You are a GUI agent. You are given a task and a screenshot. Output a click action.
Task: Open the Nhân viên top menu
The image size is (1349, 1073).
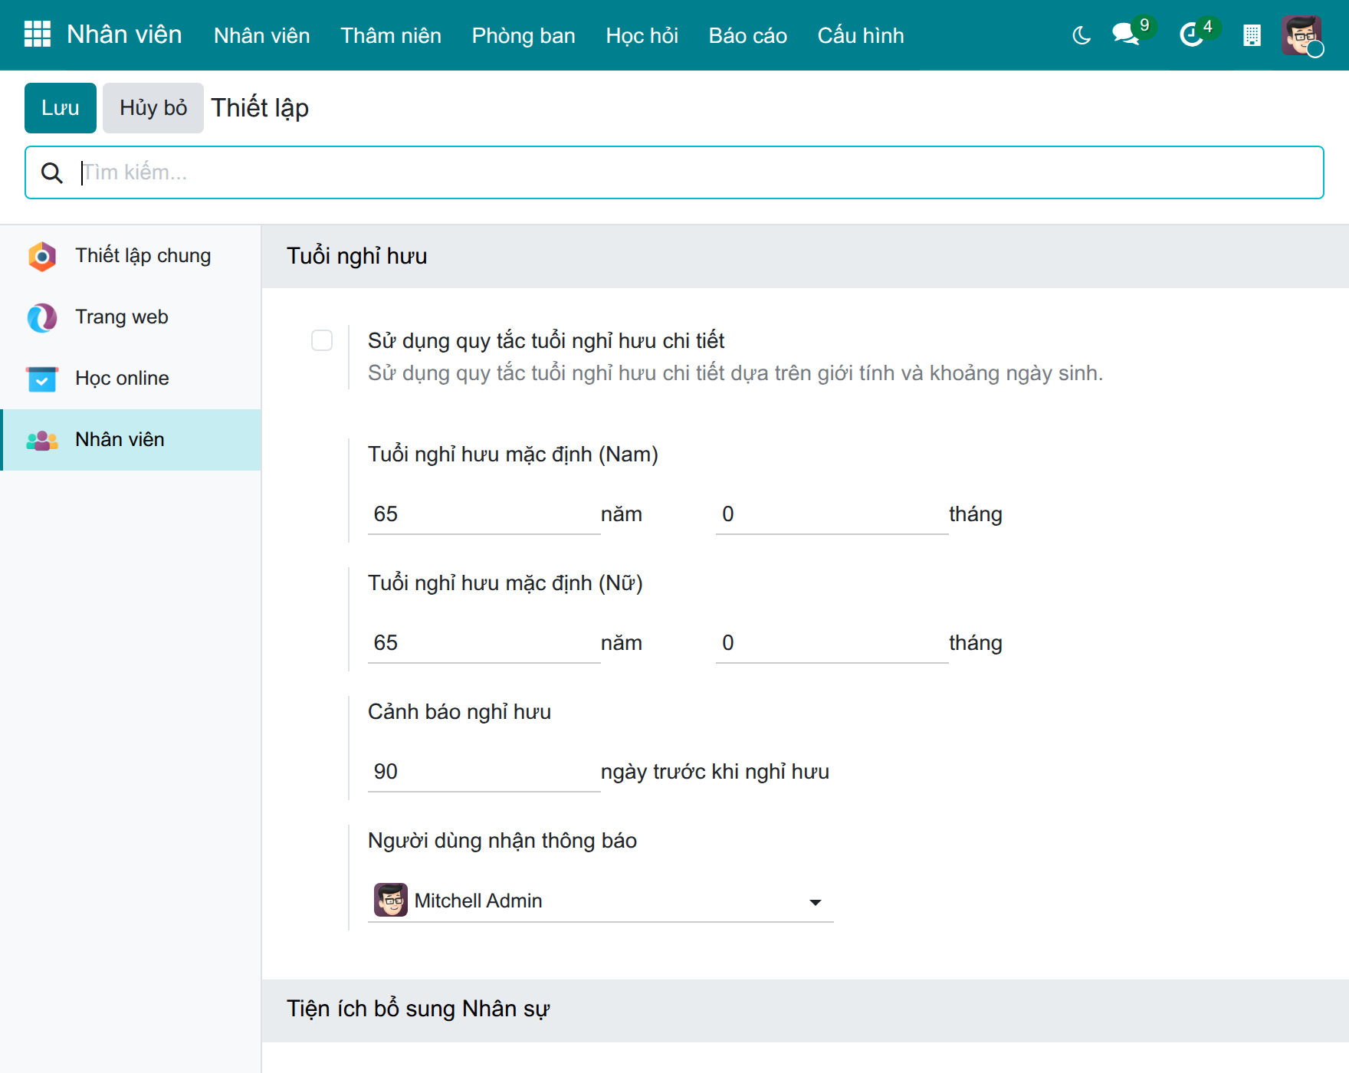pos(262,35)
